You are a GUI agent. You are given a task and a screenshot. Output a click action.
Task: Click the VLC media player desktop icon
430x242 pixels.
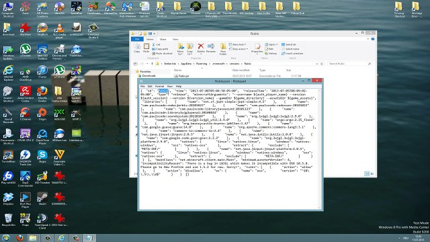pyautogui.click(x=59, y=30)
